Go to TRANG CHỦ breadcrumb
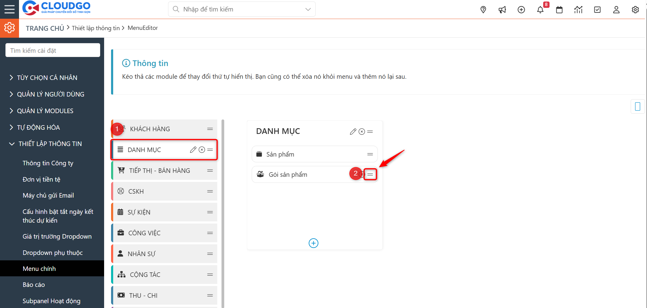The width and height of the screenshot is (647, 308). pos(45,28)
